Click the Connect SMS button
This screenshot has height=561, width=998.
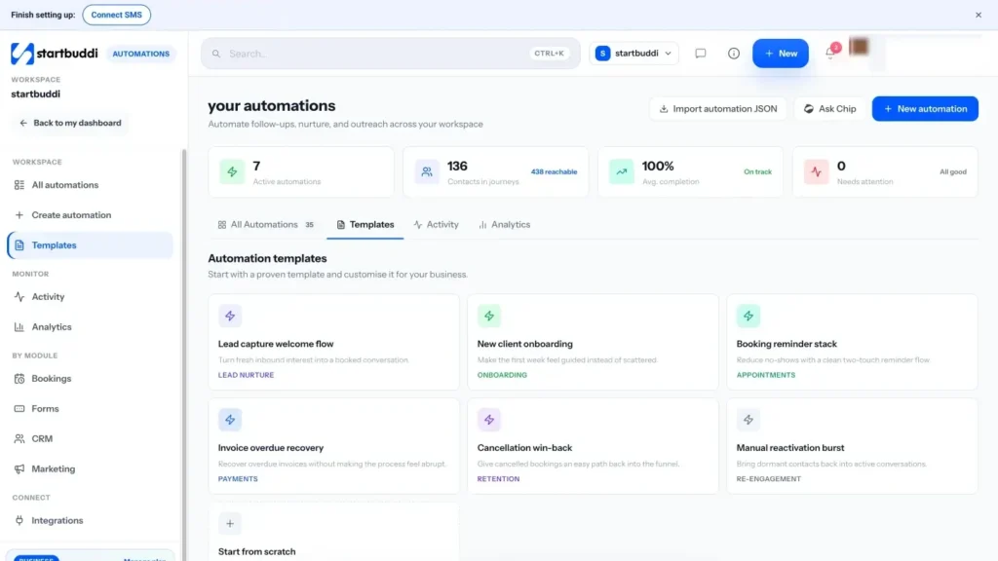[117, 15]
